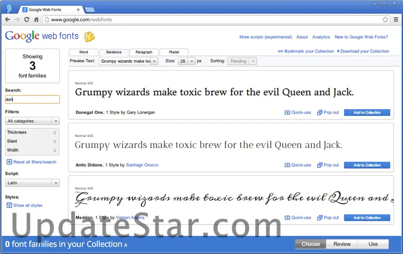Viewport: 403px width, 254px height.
Task: Open the Analytics link
Action: pyautogui.click(x=321, y=37)
